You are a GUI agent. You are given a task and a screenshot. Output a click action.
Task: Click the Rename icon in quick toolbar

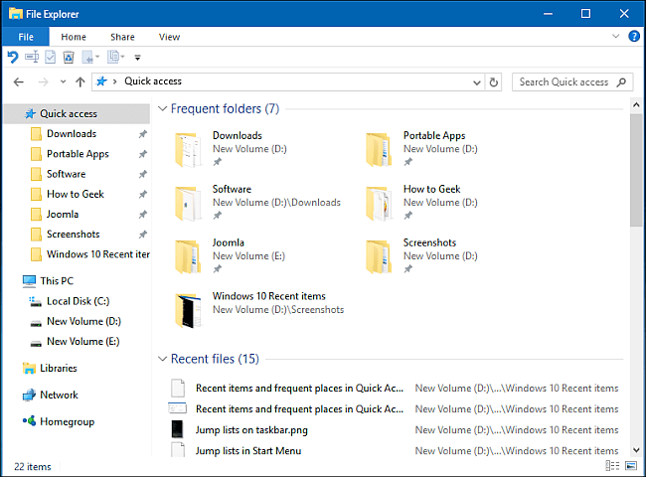point(32,57)
